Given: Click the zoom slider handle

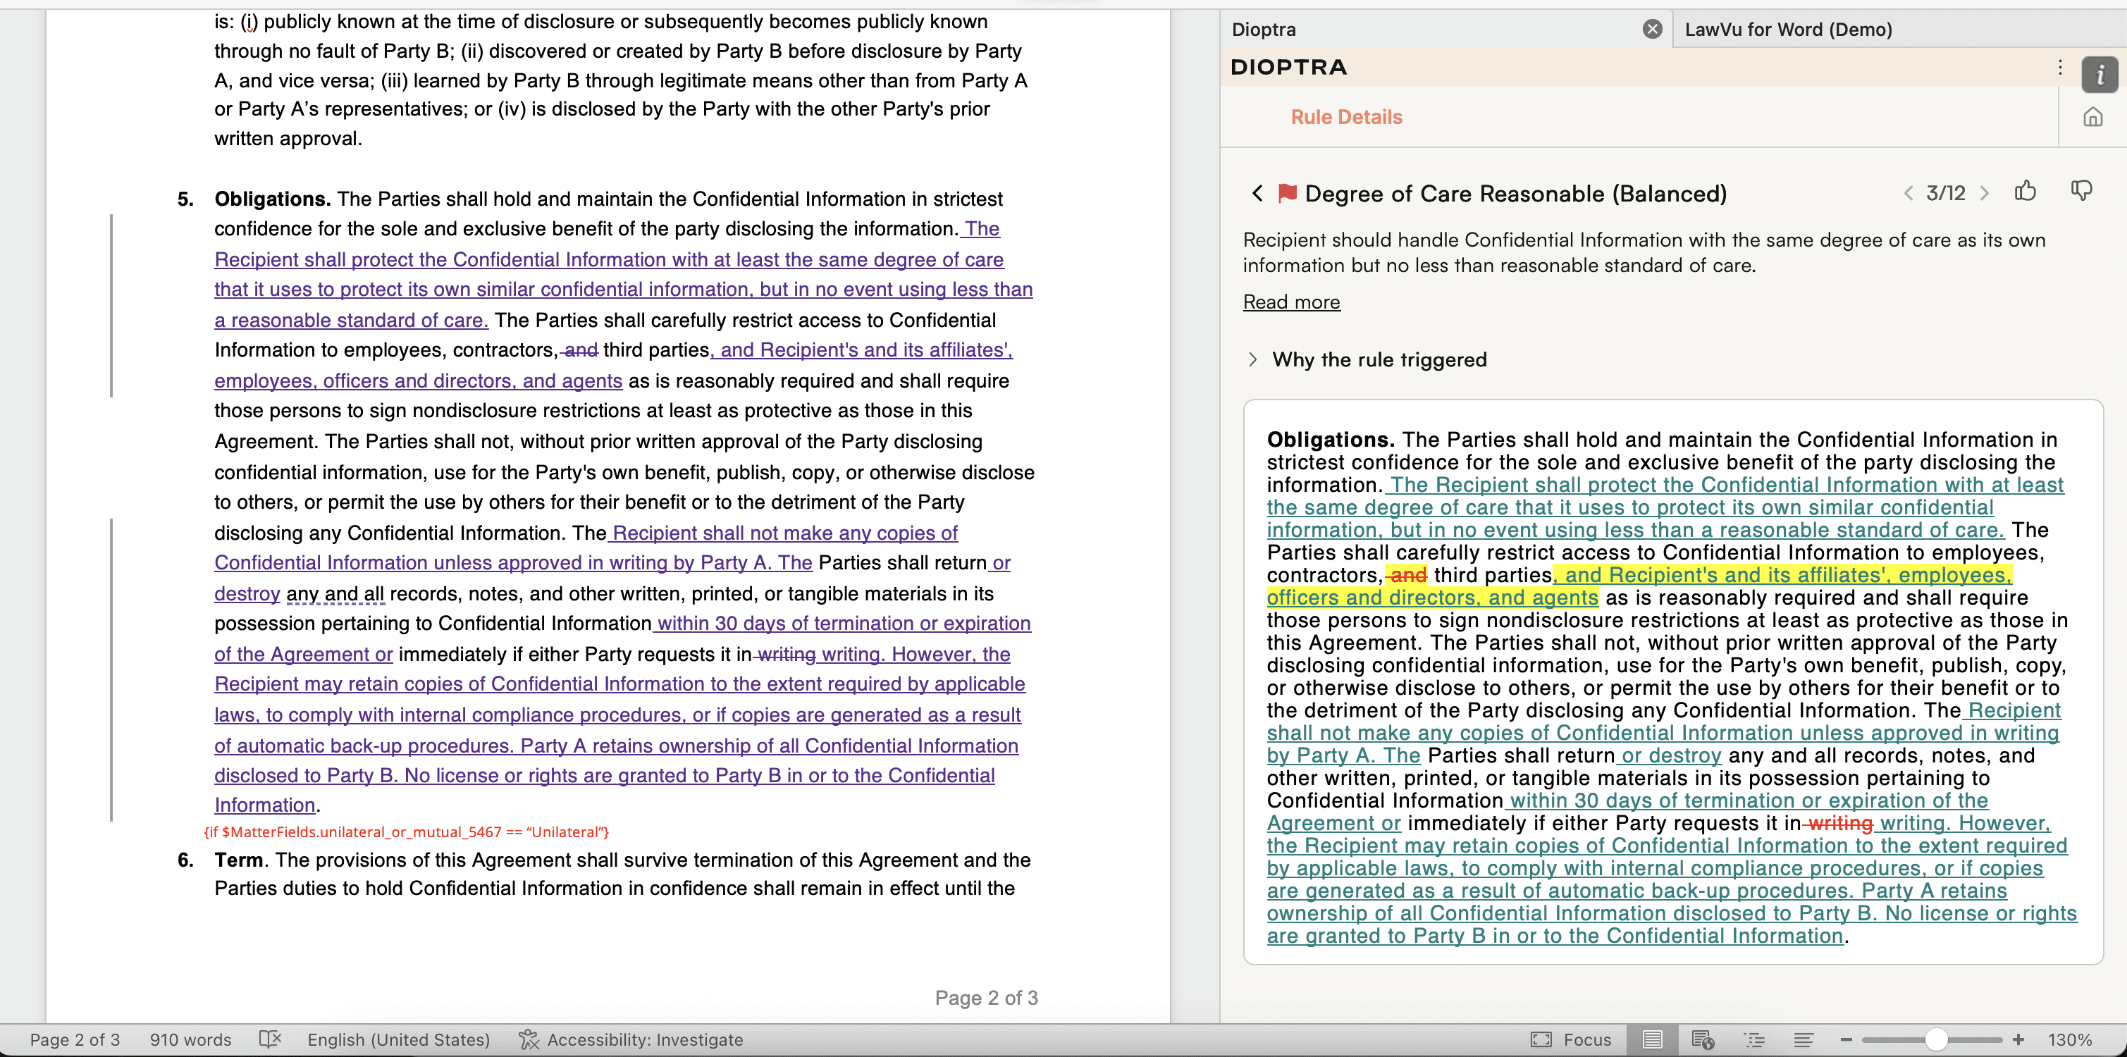Looking at the screenshot, I should coord(1935,1039).
